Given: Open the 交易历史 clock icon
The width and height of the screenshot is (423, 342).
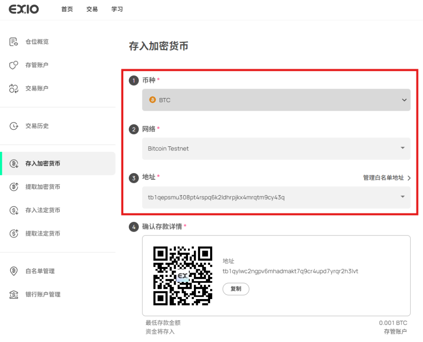Looking at the screenshot, I should point(14,126).
